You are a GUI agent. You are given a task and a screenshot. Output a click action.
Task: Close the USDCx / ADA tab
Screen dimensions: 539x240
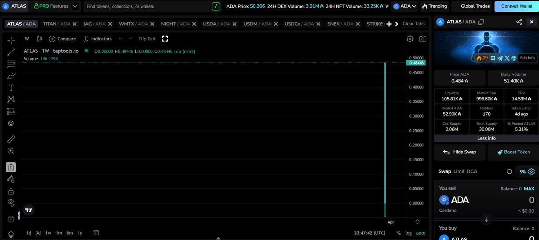pos(318,24)
